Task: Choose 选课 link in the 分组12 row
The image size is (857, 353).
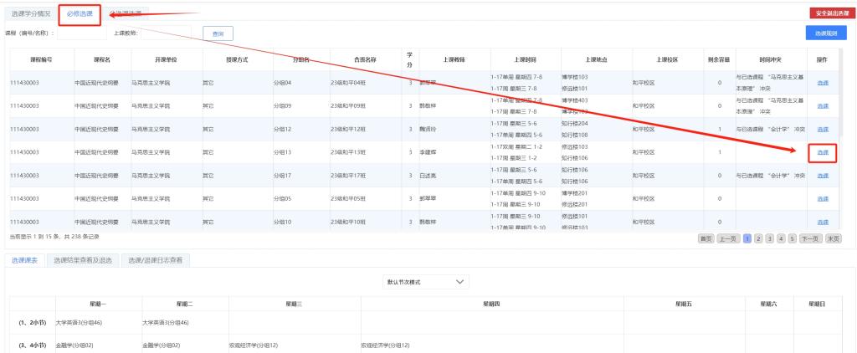Action: 822,129
